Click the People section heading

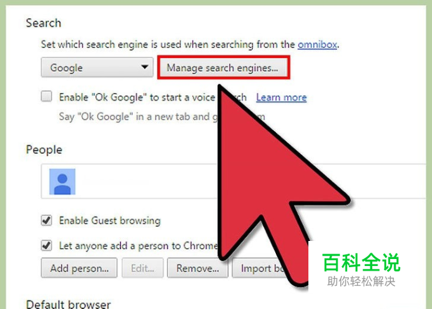click(x=44, y=150)
